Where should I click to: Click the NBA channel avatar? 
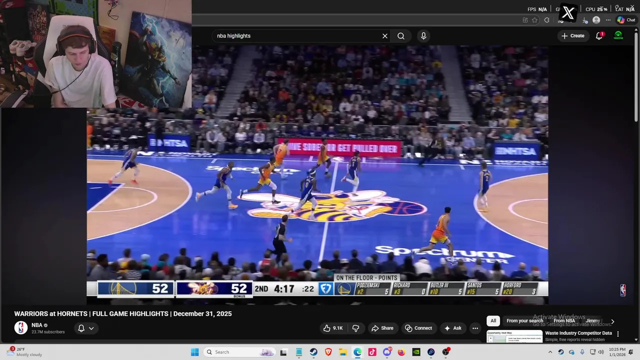(20, 328)
